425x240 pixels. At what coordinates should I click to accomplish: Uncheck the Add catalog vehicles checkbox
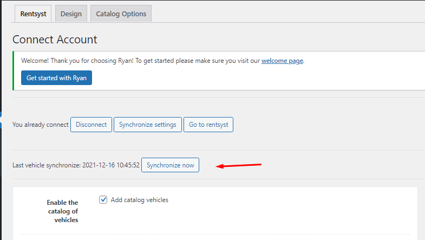point(103,200)
